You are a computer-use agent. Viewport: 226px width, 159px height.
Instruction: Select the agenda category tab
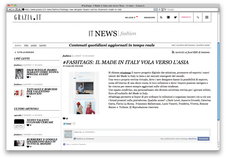(43, 45)
